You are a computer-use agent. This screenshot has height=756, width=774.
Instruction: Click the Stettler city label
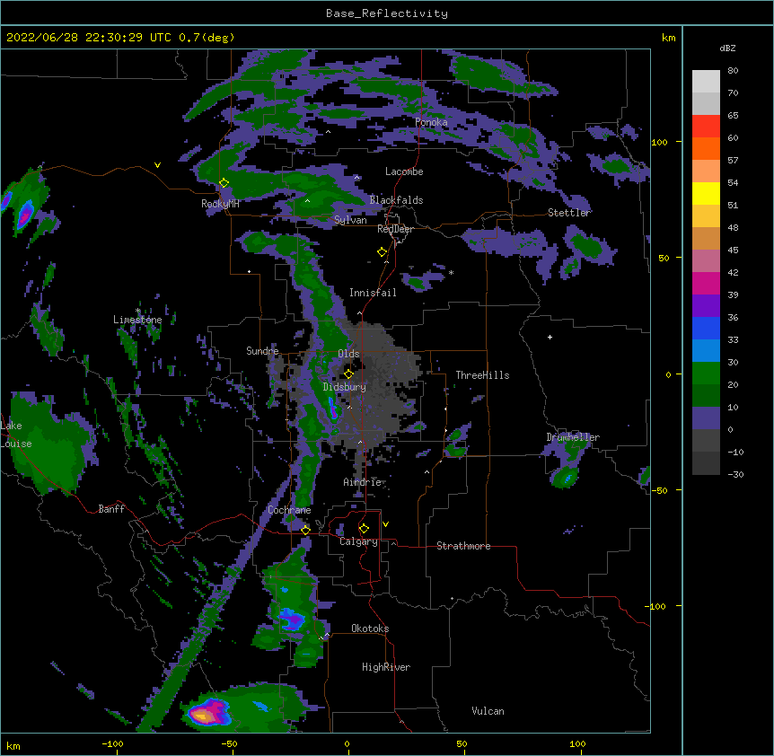click(x=569, y=213)
